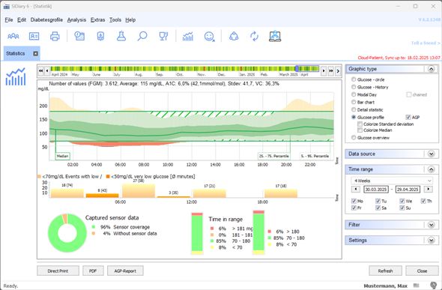The image size is (442, 290).
Task: Click the recycle triangle toolbar icon
Action: coord(234,37)
